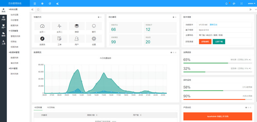Open 权限列表 in the side menu
Screen dimensions: 257x122
pyautogui.click(x=14, y=47)
